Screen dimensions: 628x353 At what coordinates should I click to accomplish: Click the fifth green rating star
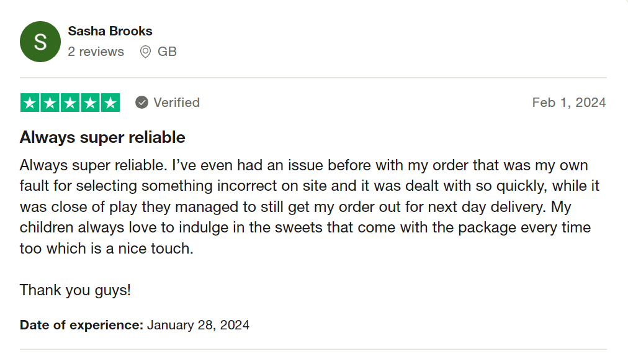[110, 103]
